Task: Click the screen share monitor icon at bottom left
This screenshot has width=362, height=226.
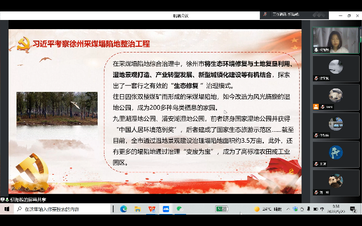Action: coord(2,199)
